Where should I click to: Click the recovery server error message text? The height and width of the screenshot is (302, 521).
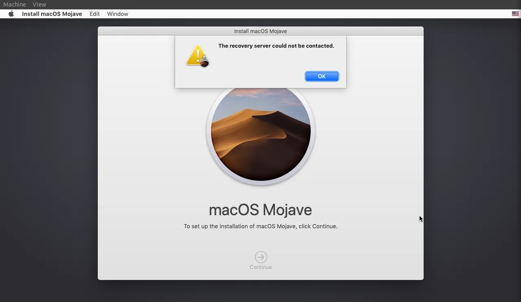pos(276,46)
